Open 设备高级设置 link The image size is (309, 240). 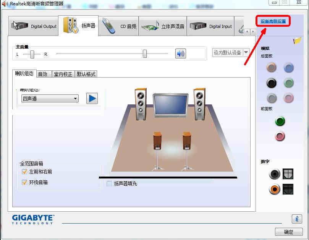[x=273, y=21]
